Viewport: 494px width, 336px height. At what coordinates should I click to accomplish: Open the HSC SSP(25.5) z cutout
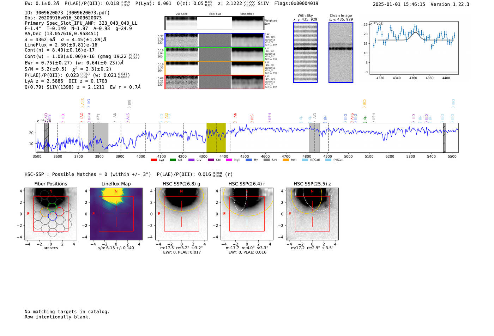coord(312,214)
